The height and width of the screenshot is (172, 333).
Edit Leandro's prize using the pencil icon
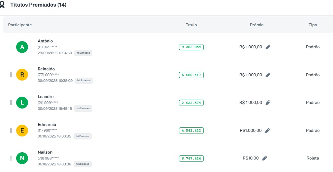coord(268,103)
